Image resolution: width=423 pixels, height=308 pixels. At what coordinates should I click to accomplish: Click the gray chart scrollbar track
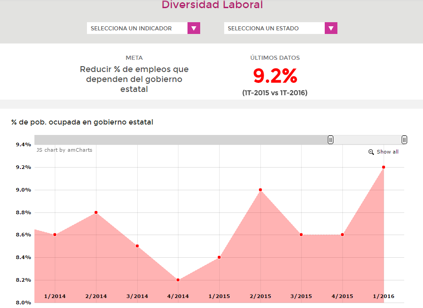click(181, 140)
